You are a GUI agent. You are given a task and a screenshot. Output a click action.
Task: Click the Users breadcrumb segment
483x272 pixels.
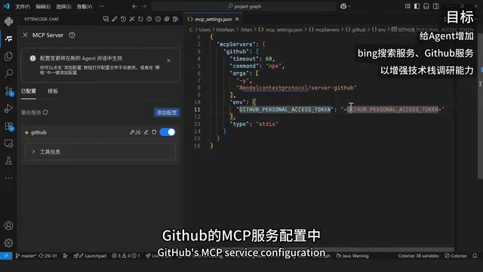click(205, 29)
